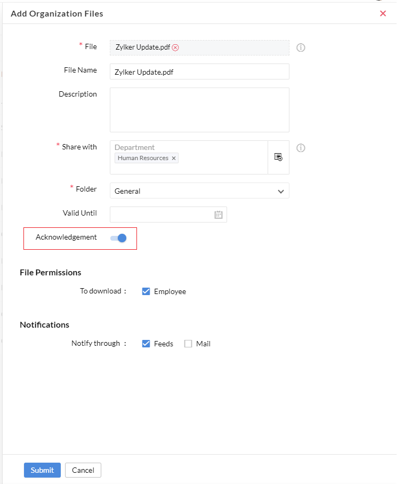Cancel adding the organization file

click(x=83, y=470)
